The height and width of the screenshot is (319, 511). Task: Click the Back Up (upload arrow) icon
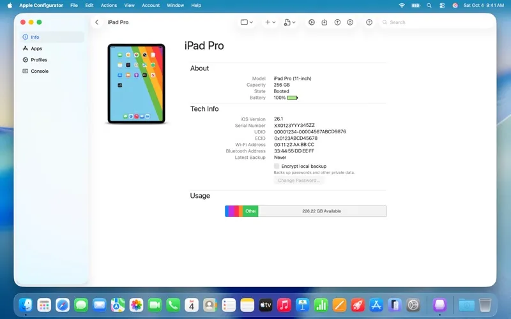pos(337,22)
